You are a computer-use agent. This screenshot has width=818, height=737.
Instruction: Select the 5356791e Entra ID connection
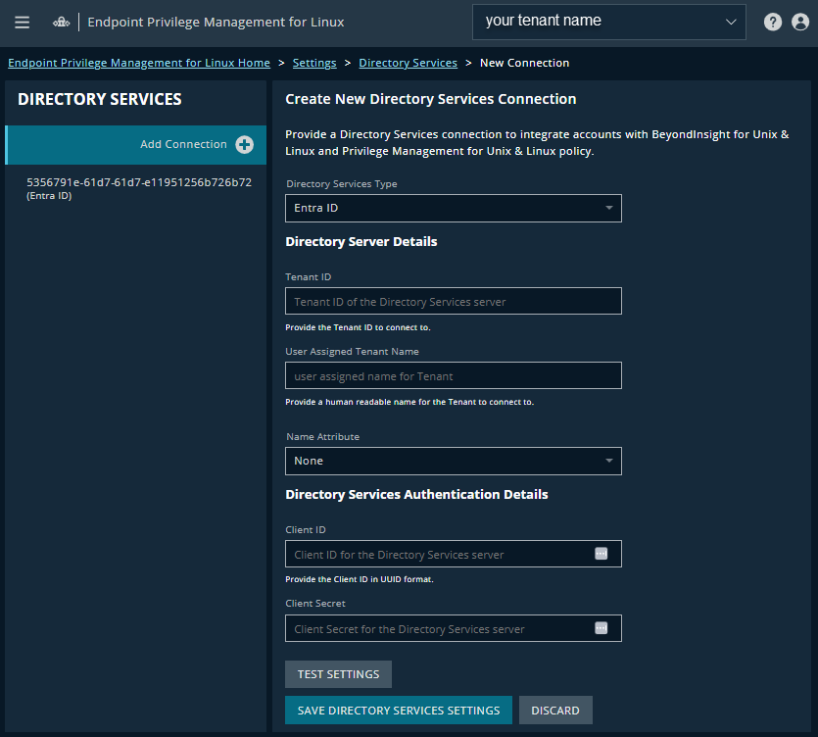click(139, 188)
